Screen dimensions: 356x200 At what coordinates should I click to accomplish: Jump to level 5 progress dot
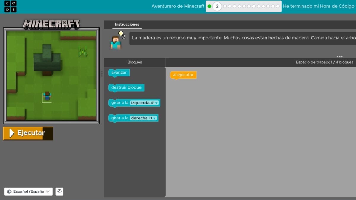coord(235,6)
